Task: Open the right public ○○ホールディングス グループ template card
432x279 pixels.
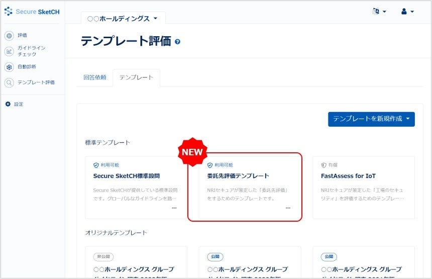Action: coord(364,262)
